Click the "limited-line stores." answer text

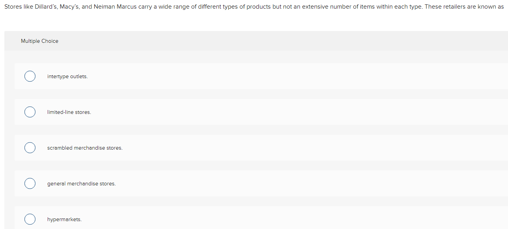pos(69,112)
